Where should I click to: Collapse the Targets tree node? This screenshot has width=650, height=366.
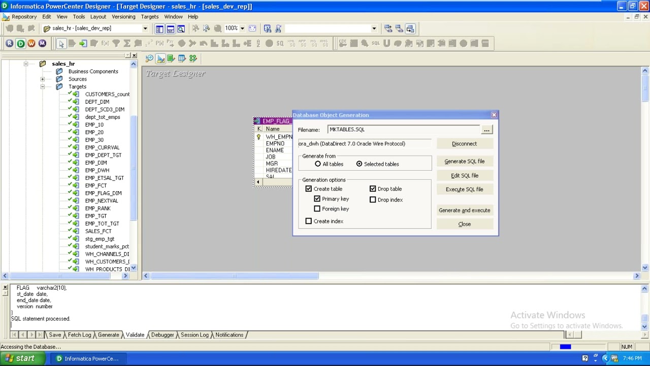43,87
